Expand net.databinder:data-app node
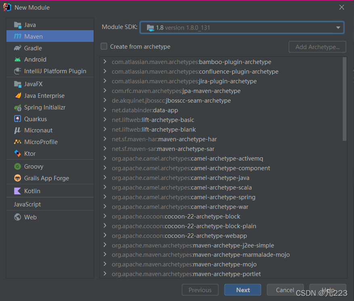 [x=105, y=110]
